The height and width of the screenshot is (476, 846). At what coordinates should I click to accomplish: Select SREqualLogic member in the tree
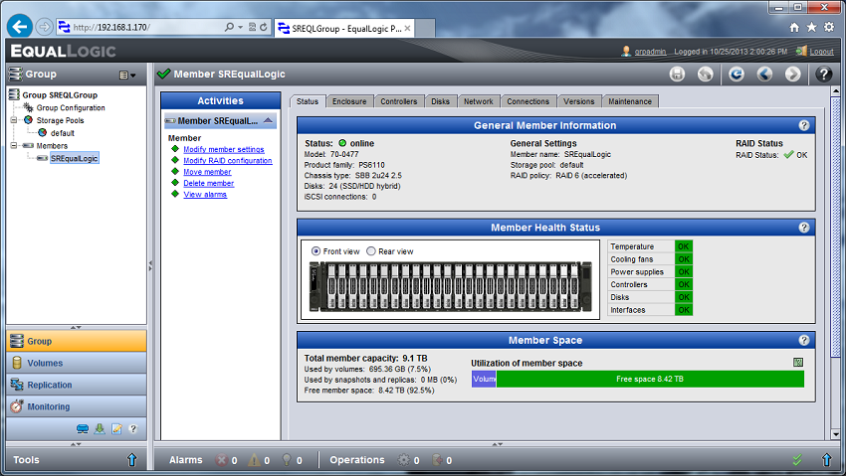[x=75, y=158]
